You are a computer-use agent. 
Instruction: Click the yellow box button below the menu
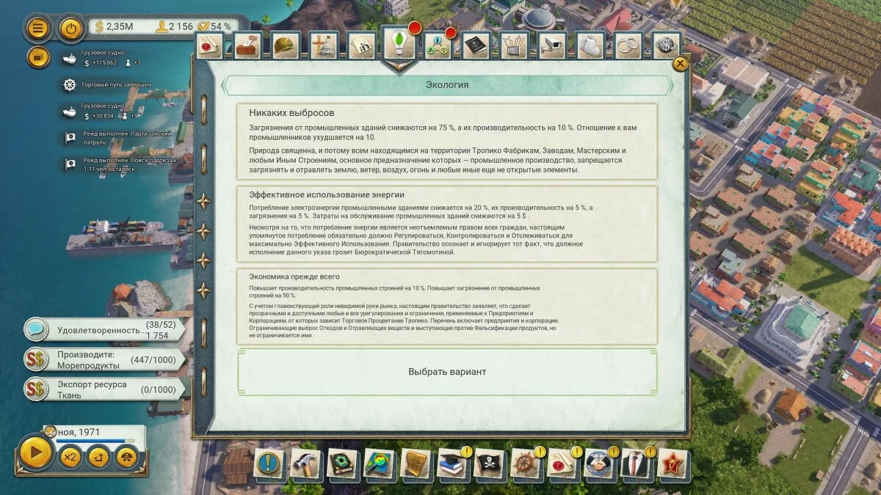tap(38, 56)
